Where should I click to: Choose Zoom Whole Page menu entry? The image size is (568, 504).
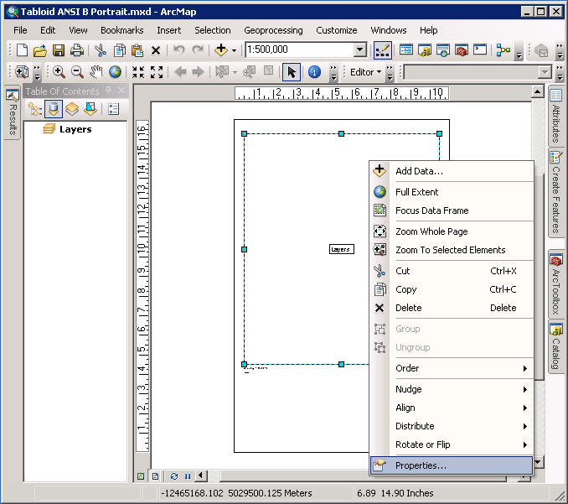coord(452,231)
